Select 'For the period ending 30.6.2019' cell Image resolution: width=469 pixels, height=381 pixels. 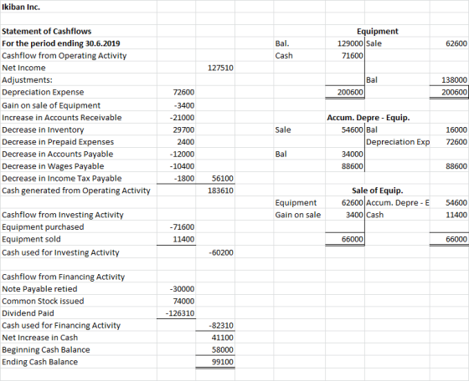click(x=60, y=43)
